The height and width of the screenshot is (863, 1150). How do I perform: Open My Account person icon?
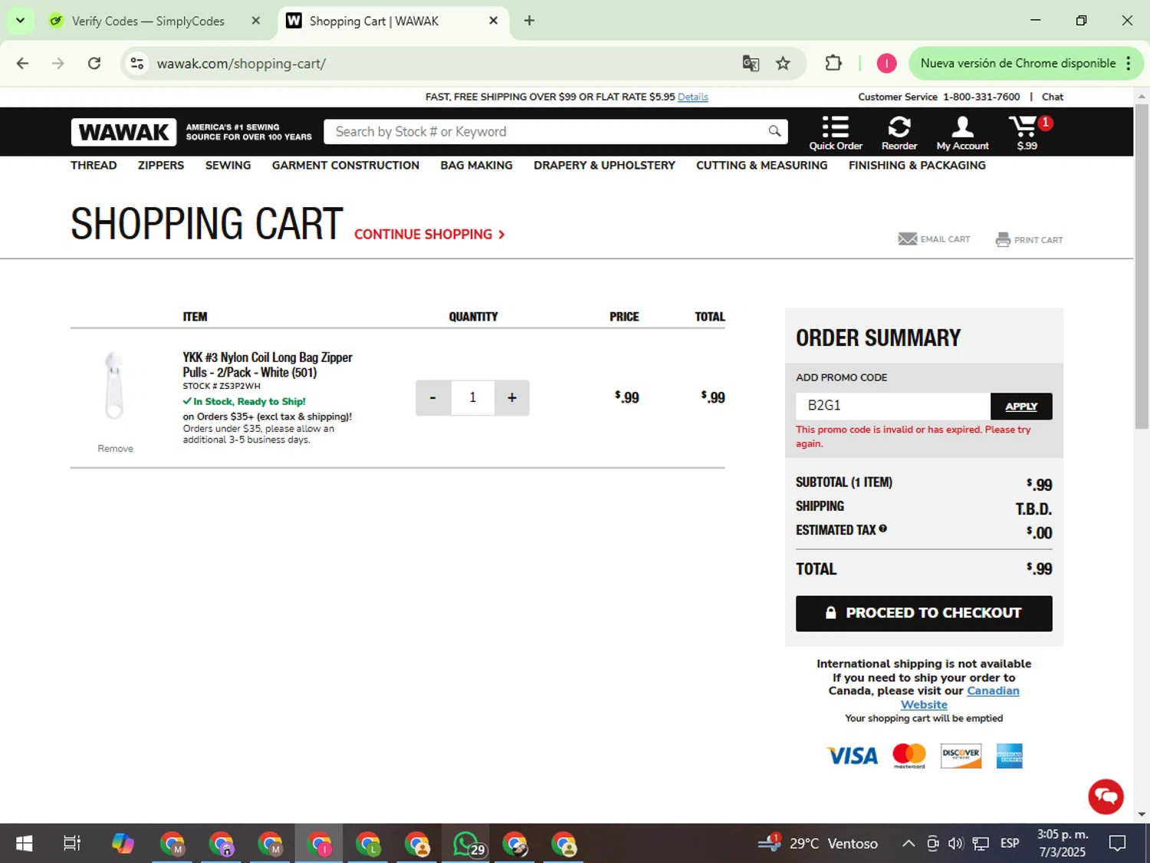point(962,127)
